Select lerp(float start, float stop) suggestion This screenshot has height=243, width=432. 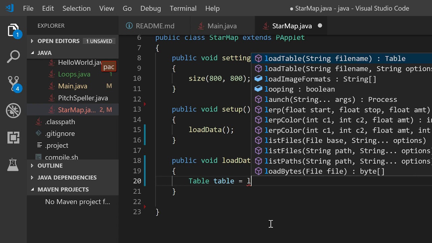[342, 110]
